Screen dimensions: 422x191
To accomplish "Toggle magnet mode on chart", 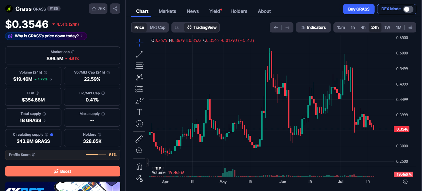I will click(x=139, y=167).
